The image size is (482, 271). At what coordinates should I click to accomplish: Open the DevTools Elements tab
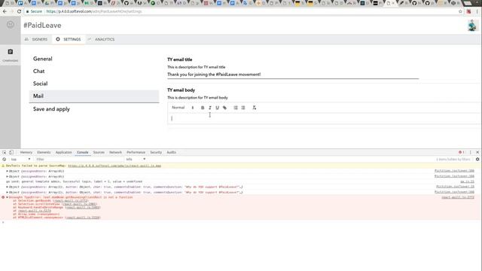(44, 152)
